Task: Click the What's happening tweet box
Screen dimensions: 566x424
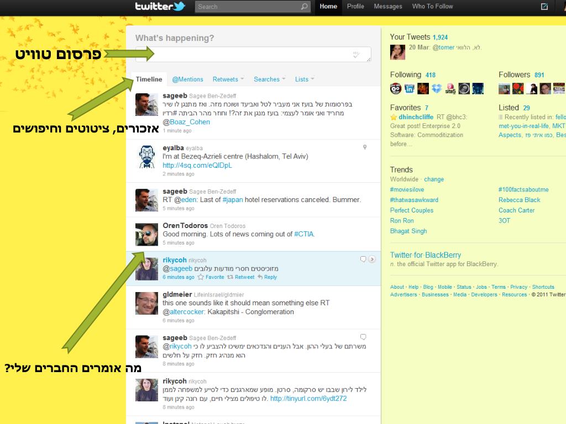Action: 253,54
